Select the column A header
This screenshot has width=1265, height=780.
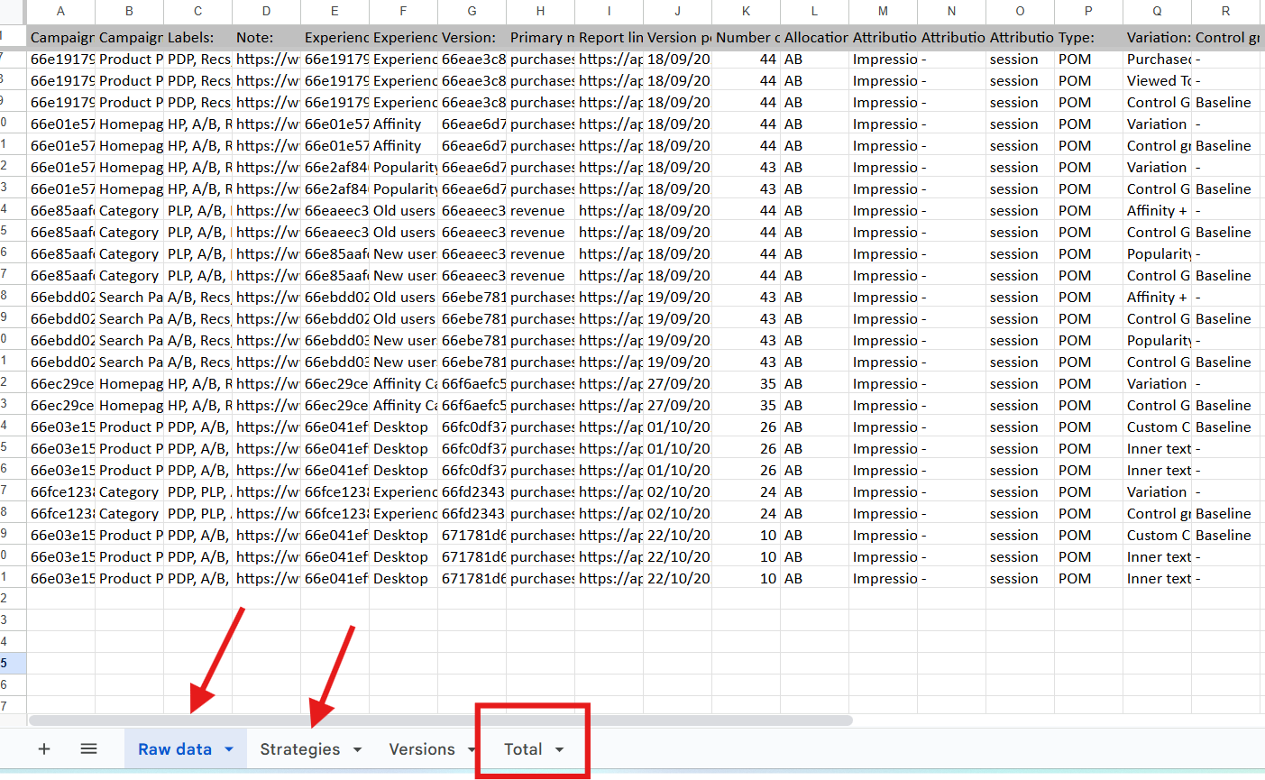click(x=60, y=11)
